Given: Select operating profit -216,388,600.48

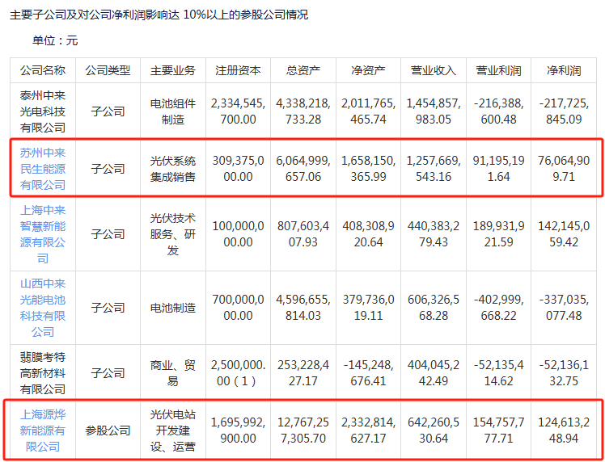Looking at the screenshot, I should coord(498,111).
